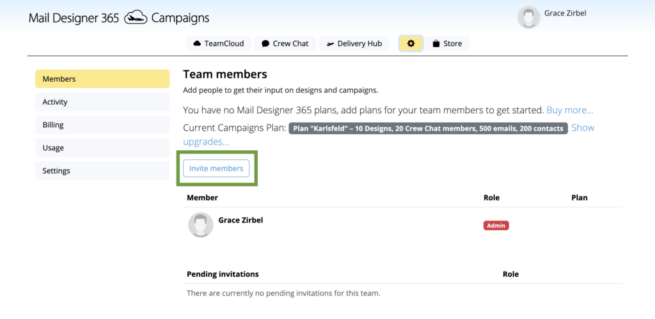Click the speech bubble Crew Chat icon
The height and width of the screenshot is (319, 655).
click(x=265, y=43)
